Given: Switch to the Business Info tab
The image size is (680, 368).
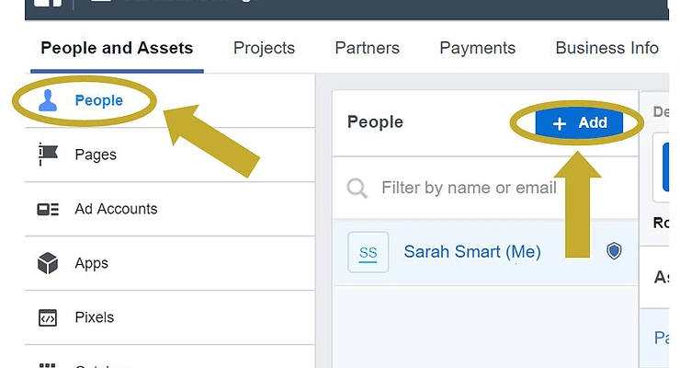Looking at the screenshot, I should click(x=606, y=48).
